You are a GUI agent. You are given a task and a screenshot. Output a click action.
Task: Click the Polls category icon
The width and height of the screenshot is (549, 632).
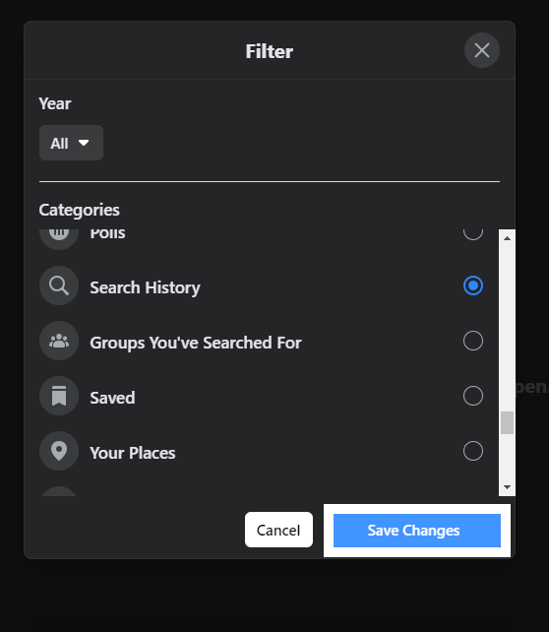pyautogui.click(x=59, y=238)
